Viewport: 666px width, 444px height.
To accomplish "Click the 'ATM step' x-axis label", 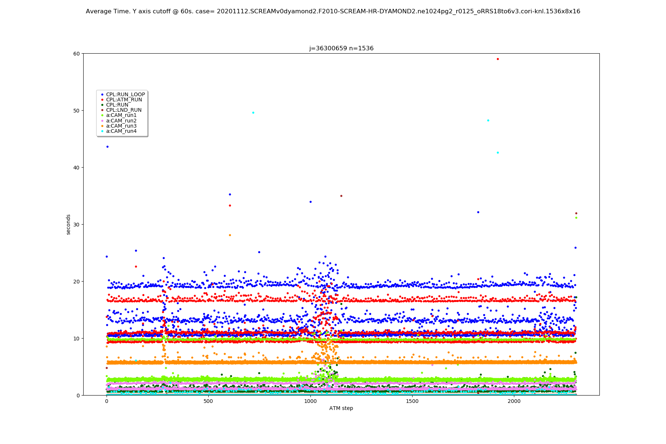I will [341, 408].
